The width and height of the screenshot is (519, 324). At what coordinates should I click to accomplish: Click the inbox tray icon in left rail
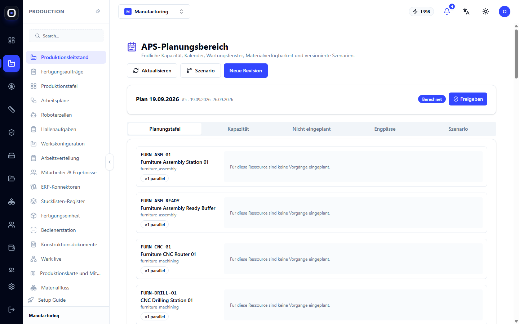click(x=12, y=156)
